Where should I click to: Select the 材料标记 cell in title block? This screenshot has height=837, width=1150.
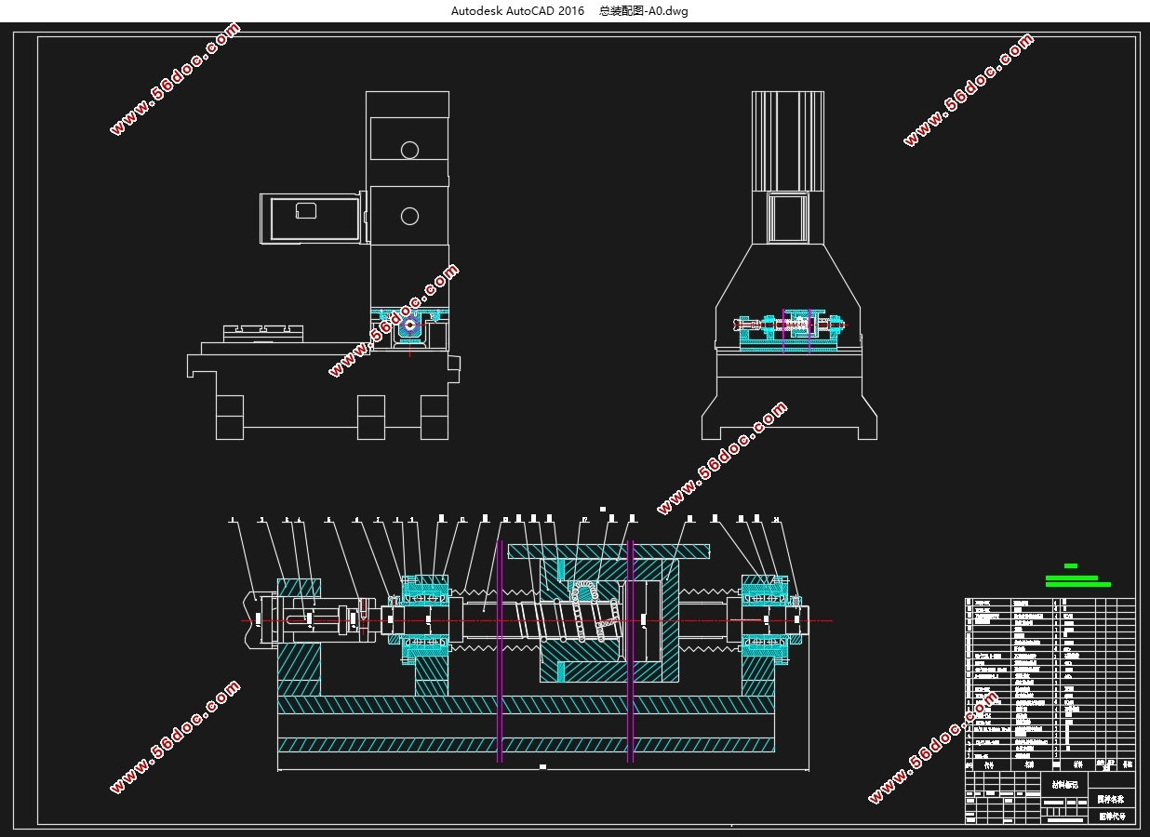(1064, 785)
